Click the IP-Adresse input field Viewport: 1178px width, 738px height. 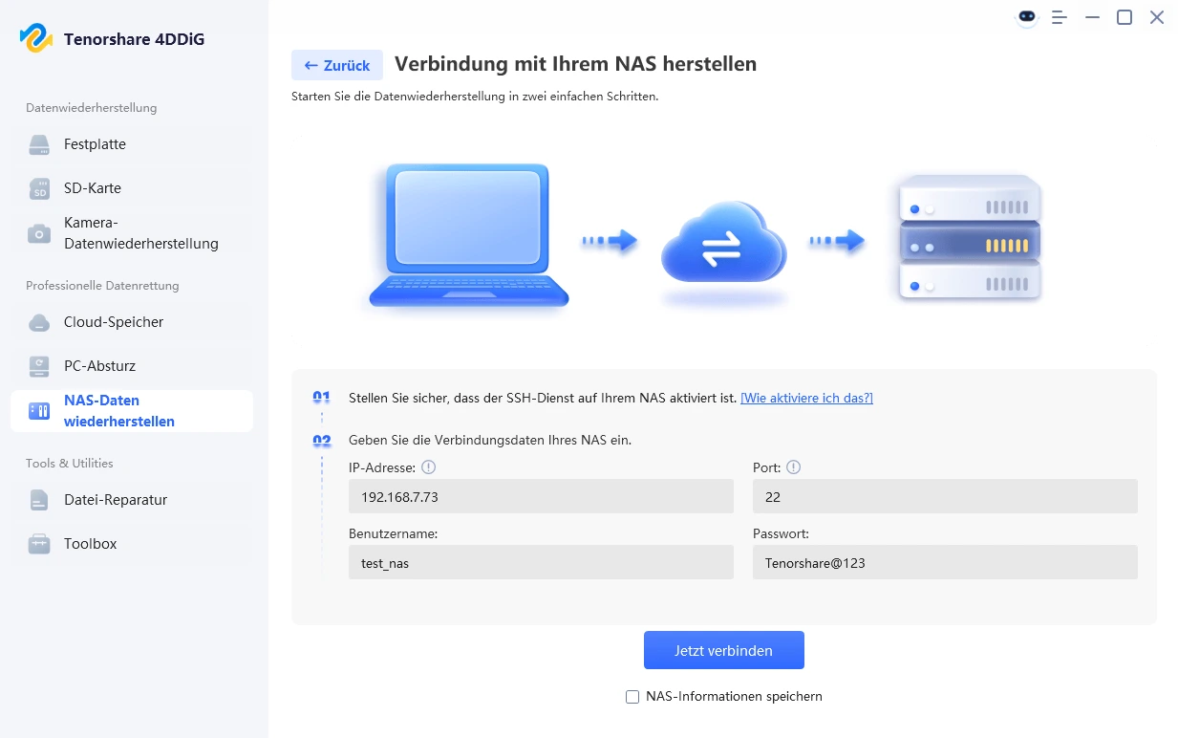pyautogui.click(x=541, y=496)
